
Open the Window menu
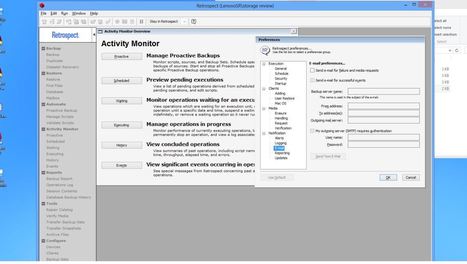(79, 14)
